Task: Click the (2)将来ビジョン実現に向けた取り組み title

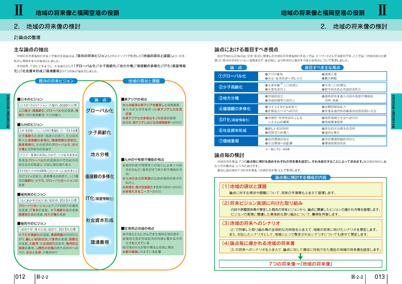Action: pyautogui.click(x=262, y=203)
